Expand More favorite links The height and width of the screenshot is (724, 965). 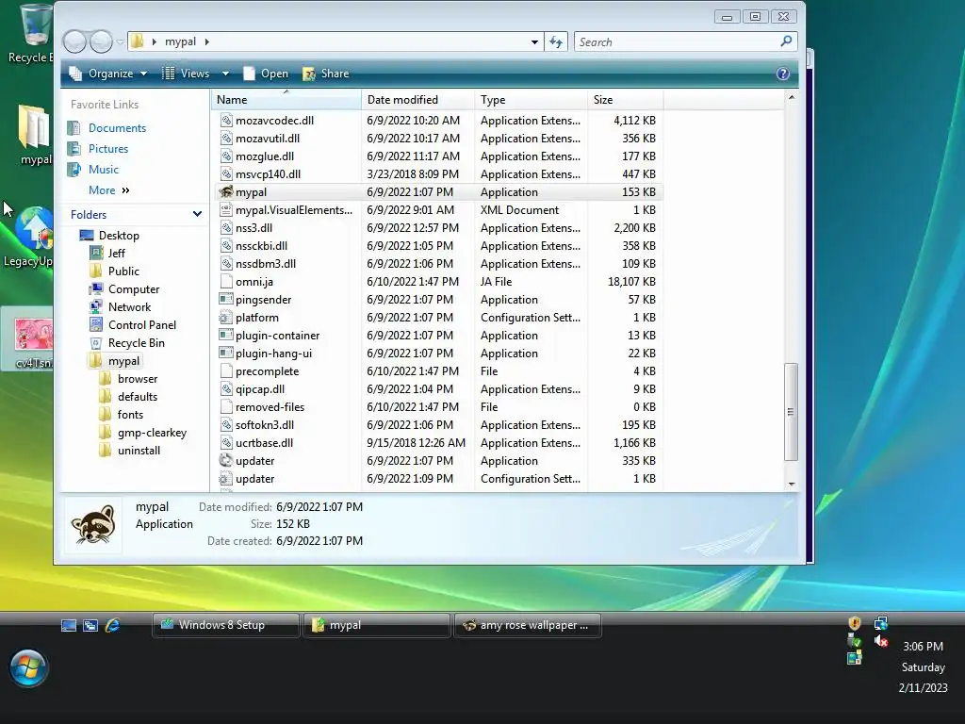pos(109,190)
